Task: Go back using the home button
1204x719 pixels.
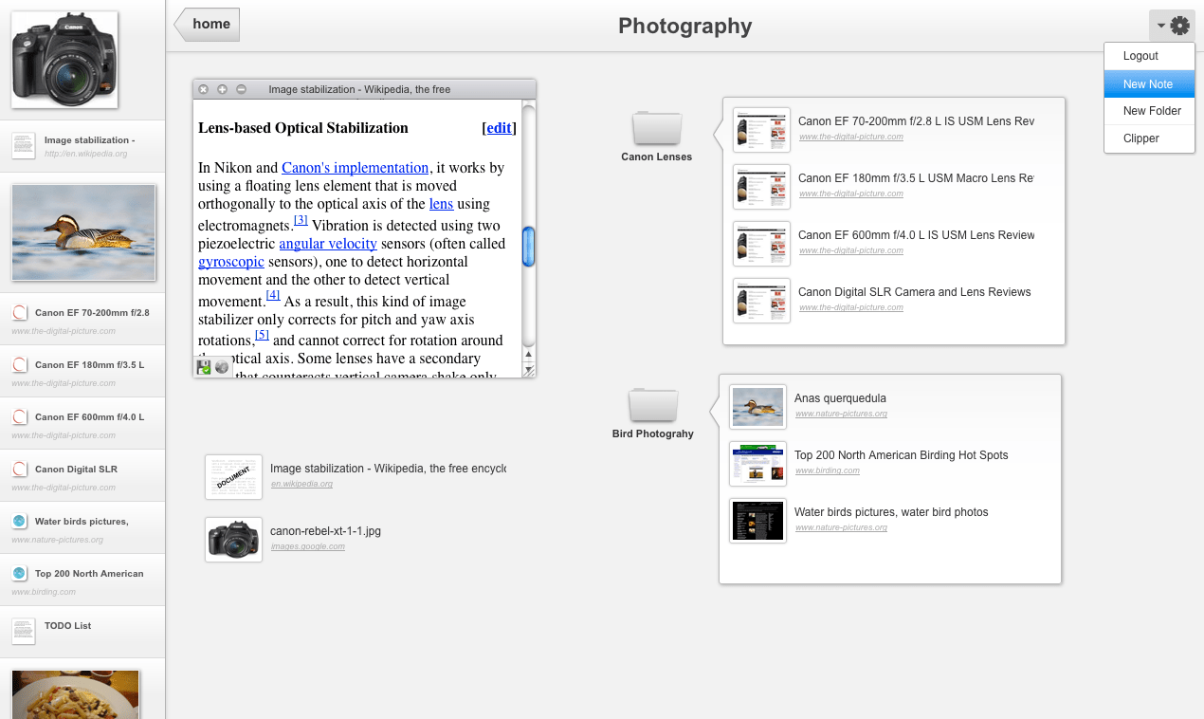Action: point(208,25)
